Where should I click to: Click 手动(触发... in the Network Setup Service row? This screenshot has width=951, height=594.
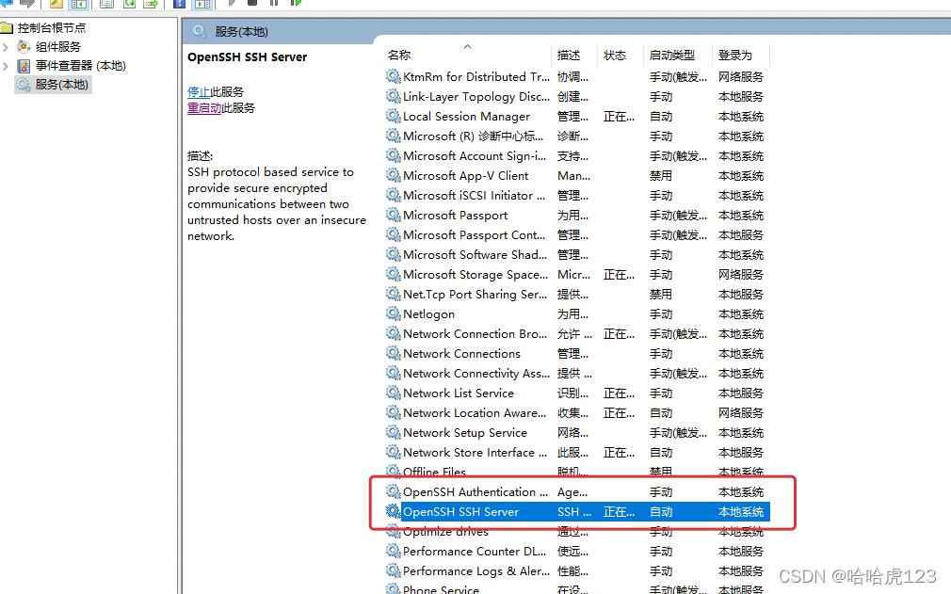coord(678,432)
